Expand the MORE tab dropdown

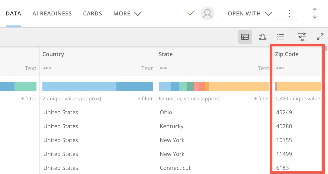pyautogui.click(x=128, y=13)
